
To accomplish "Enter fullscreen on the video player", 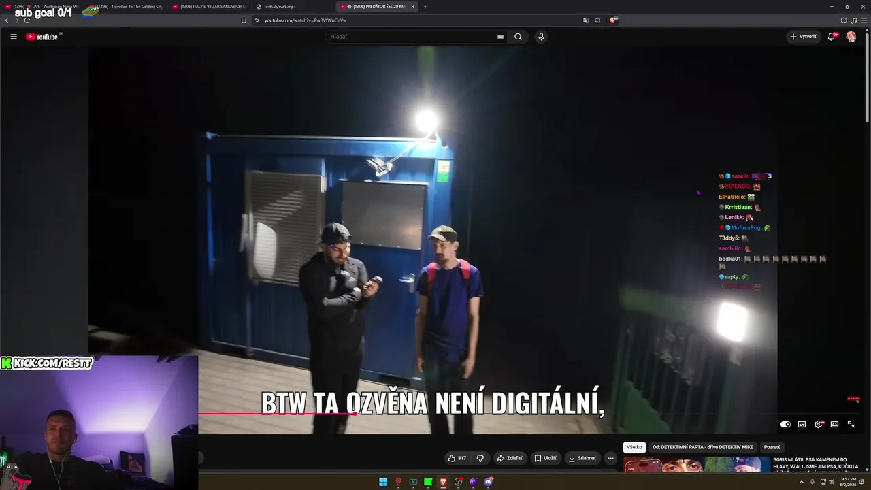I will (851, 425).
